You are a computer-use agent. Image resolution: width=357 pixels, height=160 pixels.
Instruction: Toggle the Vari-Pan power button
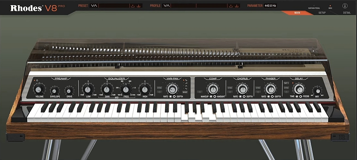tap(160, 92)
